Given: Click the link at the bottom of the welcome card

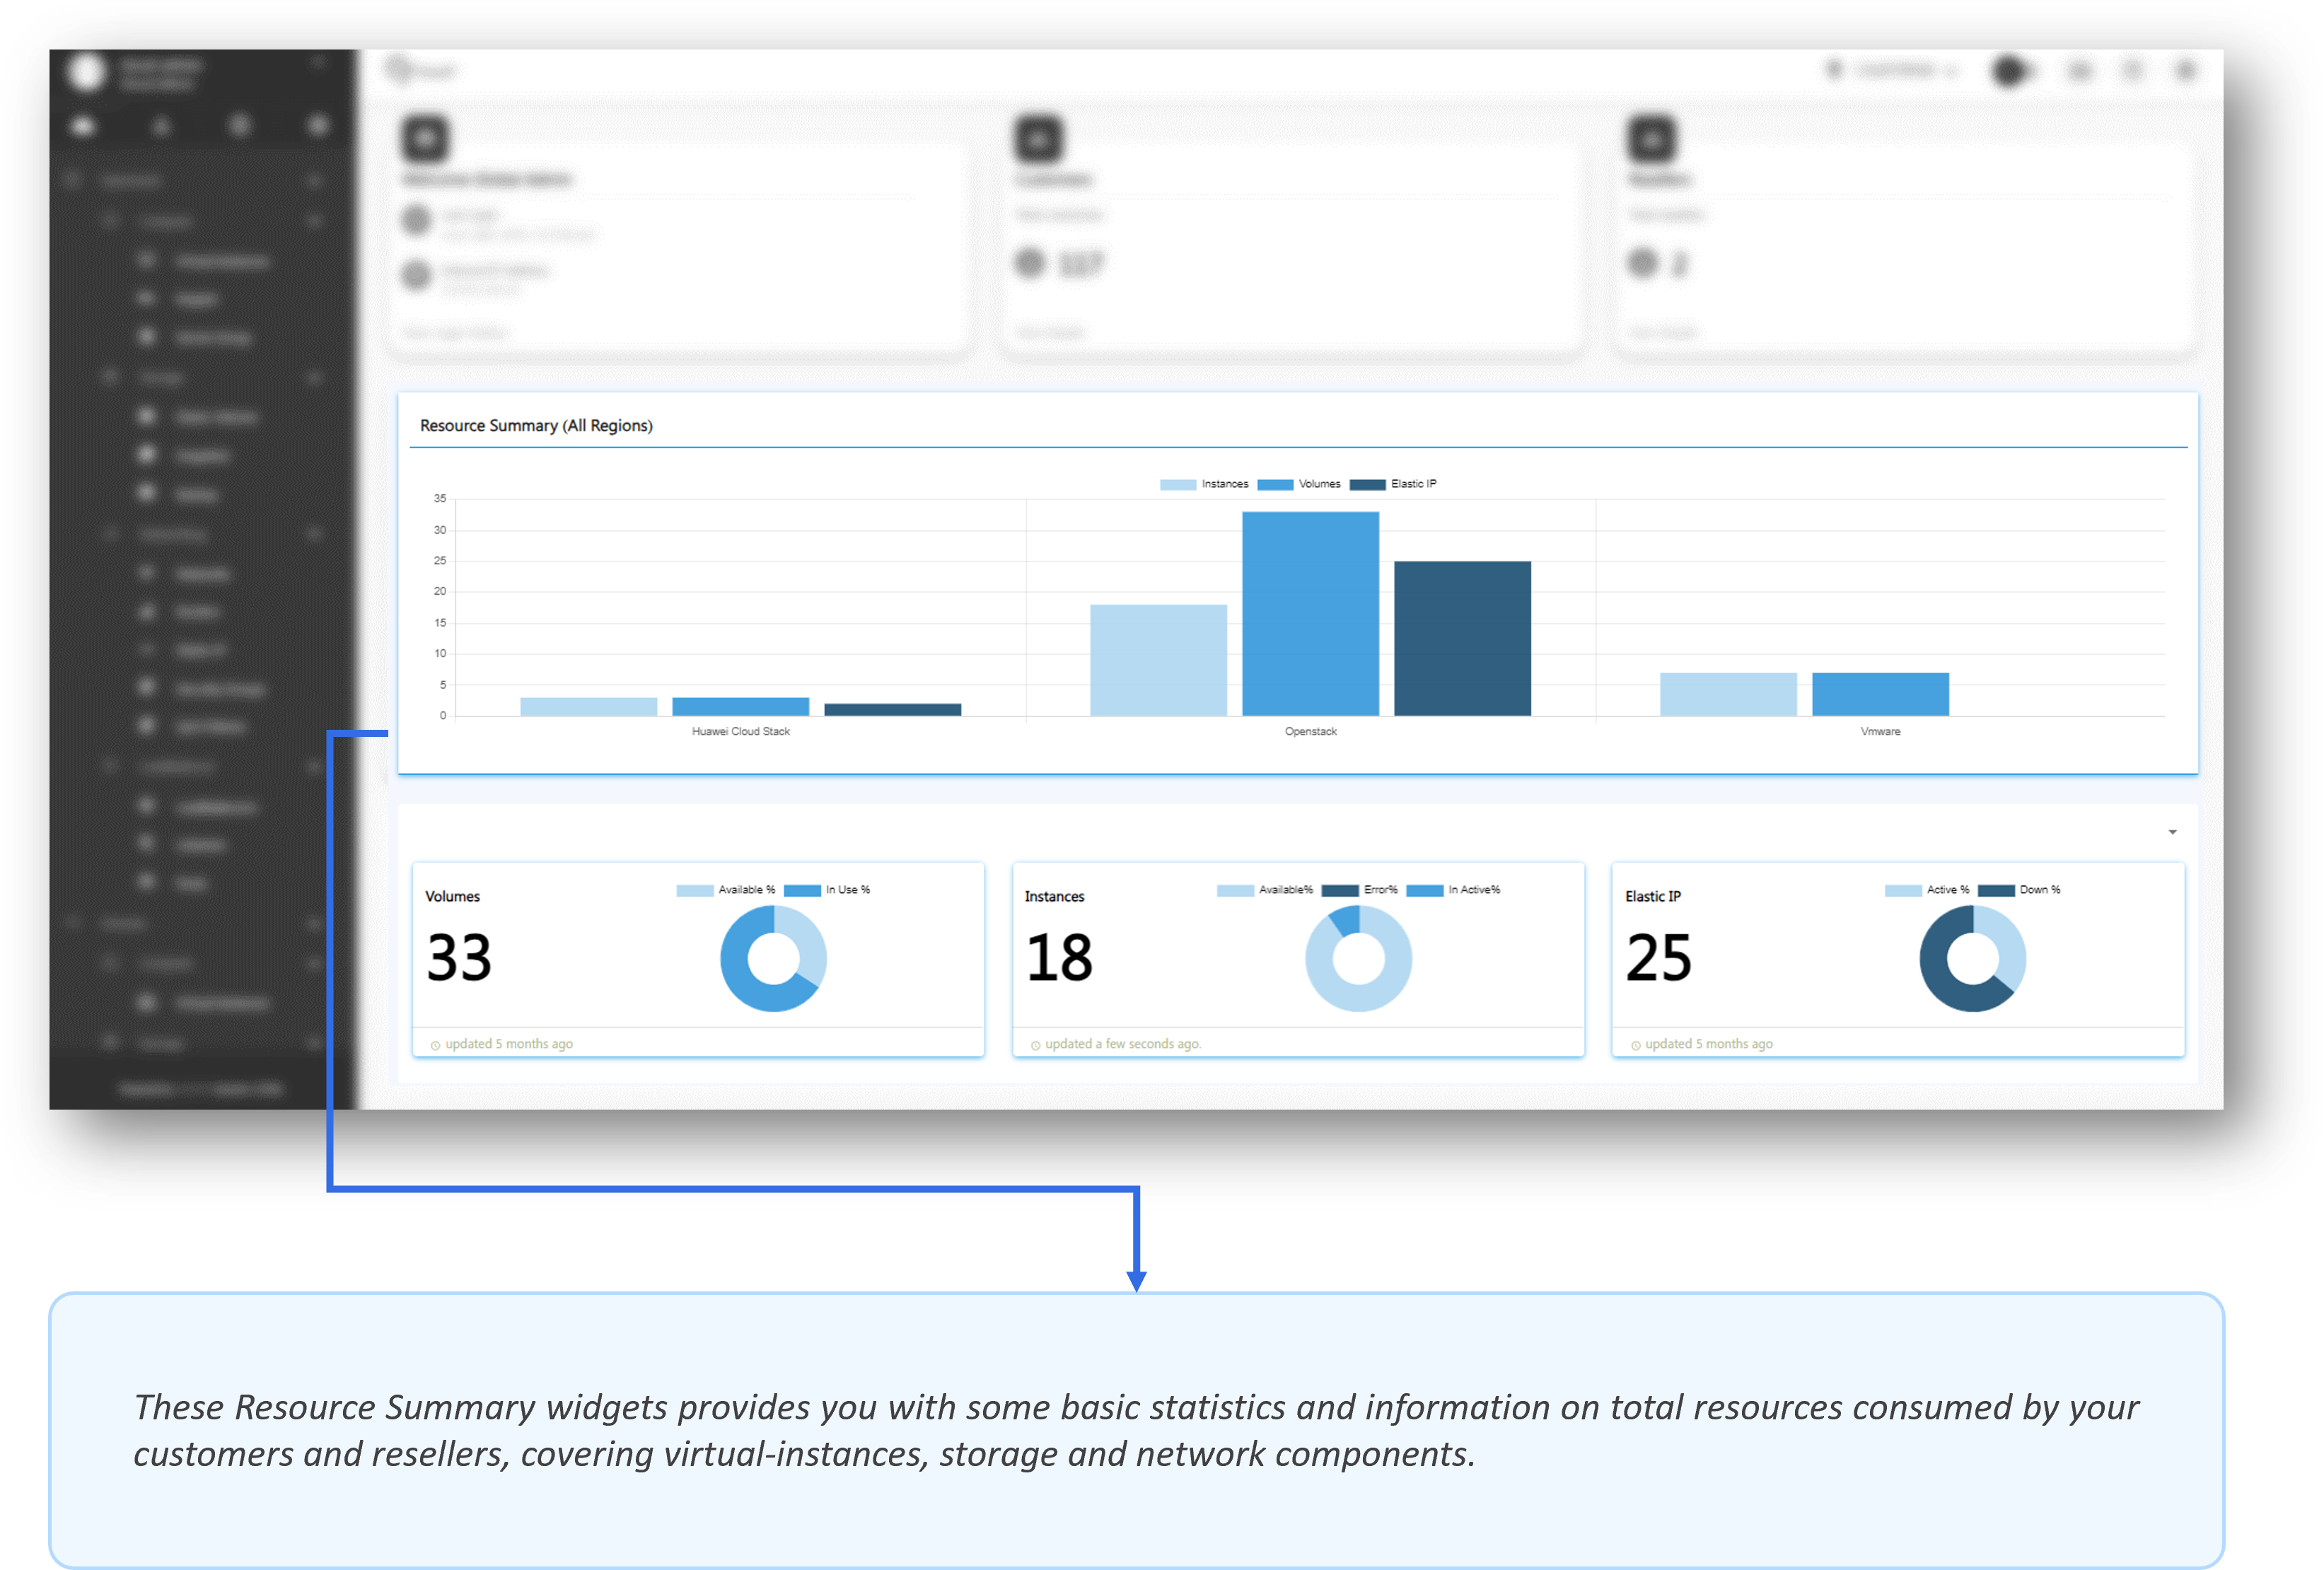Looking at the screenshot, I should (x=455, y=332).
